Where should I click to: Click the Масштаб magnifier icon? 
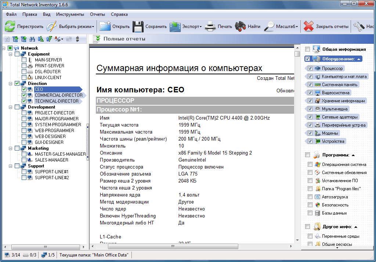click(269, 26)
